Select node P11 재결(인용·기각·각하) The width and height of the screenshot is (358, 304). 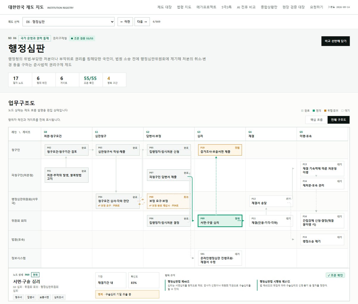point(271,221)
